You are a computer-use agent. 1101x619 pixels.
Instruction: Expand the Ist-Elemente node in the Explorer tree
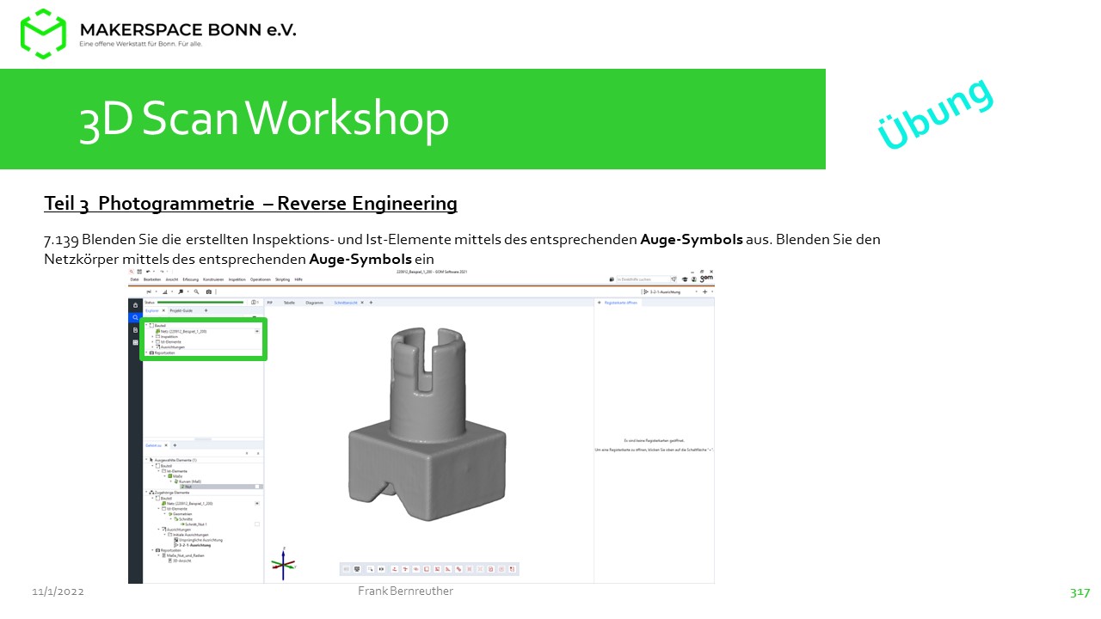pyautogui.click(x=152, y=341)
